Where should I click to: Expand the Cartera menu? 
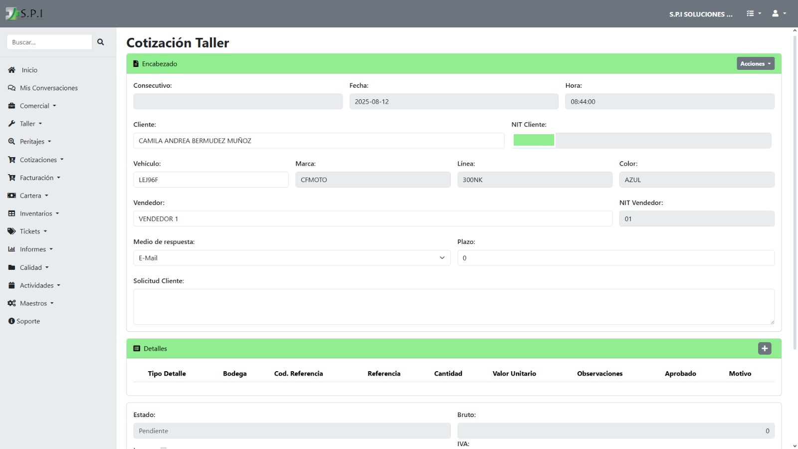[x=34, y=196]
